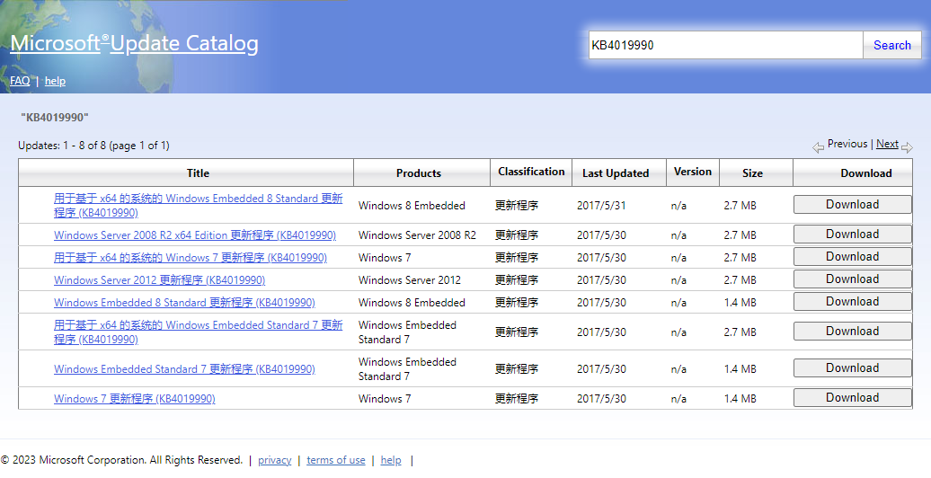The image size is (931, 478).
Task: Open Windows Embedded 8 Standard 1.4 MB update link
Action: [184, 303]
